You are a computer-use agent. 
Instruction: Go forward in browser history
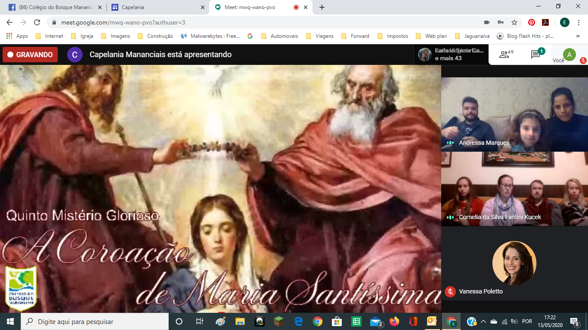coord(23,22)
